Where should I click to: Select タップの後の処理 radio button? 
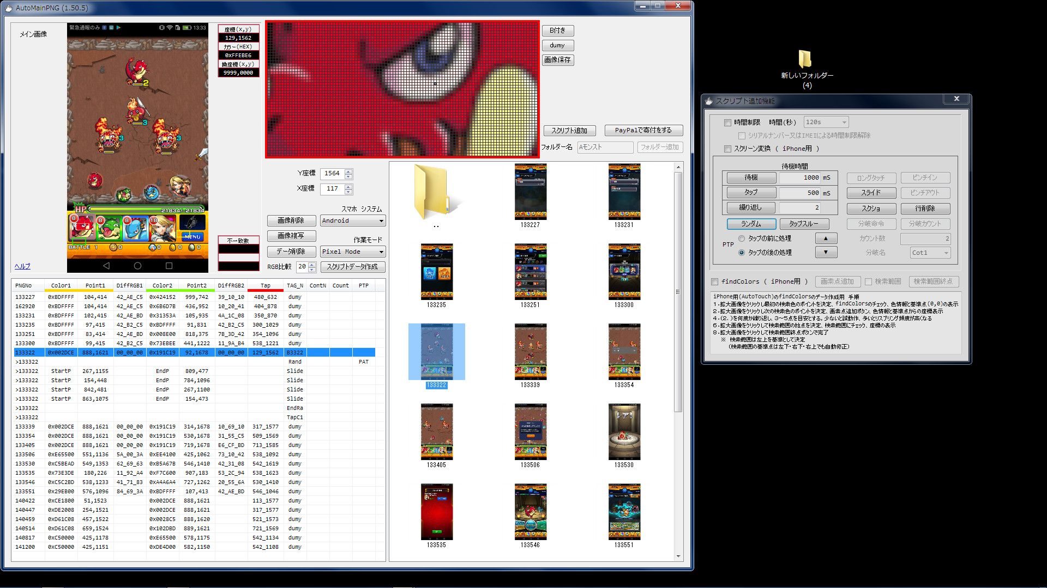(x=742, y=253)
